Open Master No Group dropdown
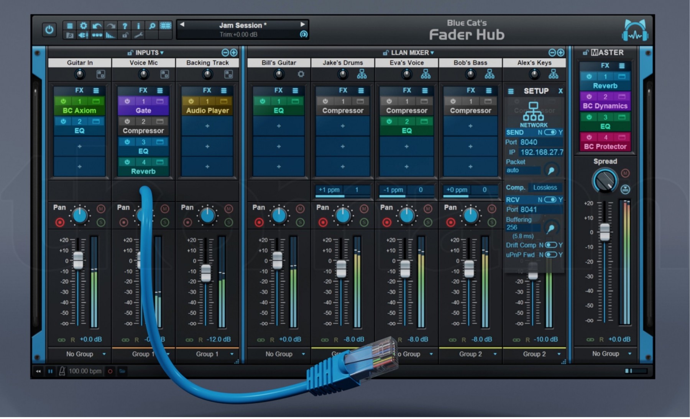Viewport: 690px width, 419px height. 606,354
